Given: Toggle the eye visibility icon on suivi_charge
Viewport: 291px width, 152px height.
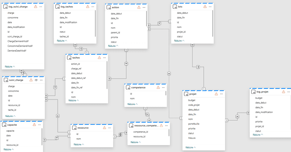Looking at the screenshot, I should coord(36,80).
